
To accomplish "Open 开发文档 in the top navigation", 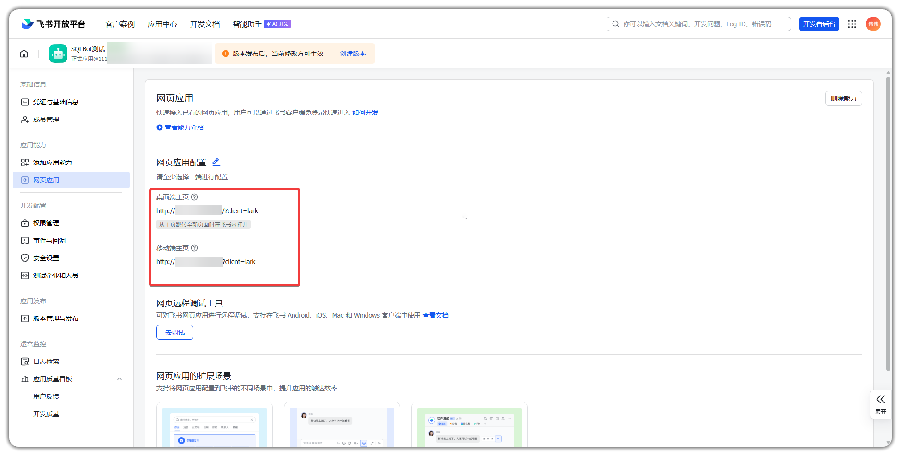I will coord(204,24).
